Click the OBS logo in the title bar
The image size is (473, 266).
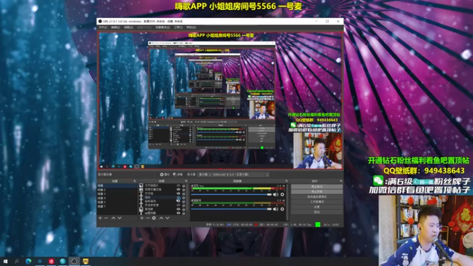100,21
